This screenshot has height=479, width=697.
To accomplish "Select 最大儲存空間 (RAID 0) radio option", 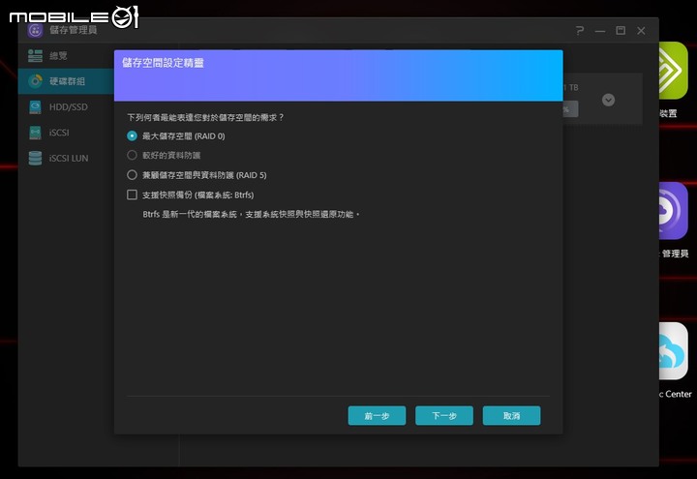I will [132, 136].
